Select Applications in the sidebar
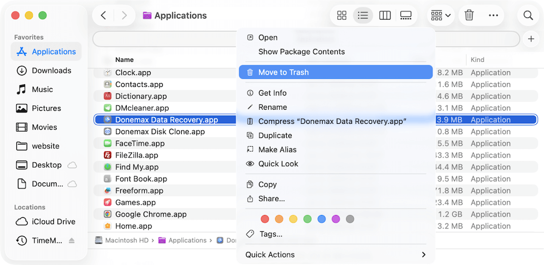 46,52
